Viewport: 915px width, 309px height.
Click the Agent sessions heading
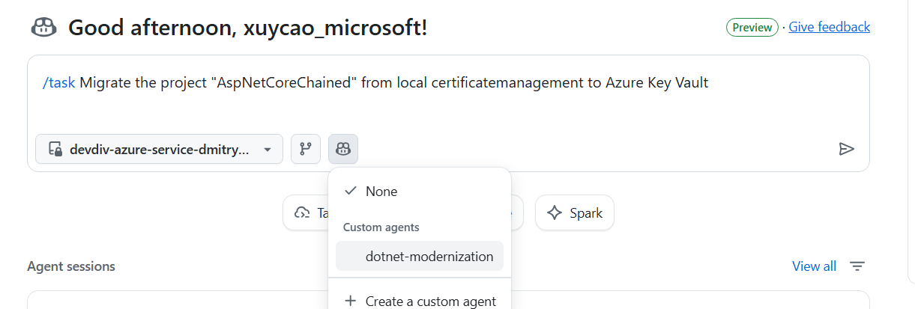(71, 266)
